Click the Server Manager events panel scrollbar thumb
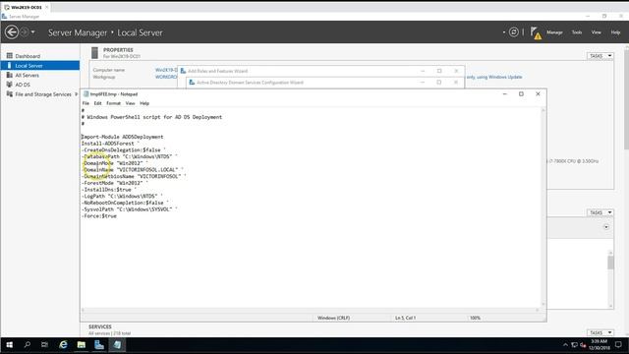 (x=610, y=263)
